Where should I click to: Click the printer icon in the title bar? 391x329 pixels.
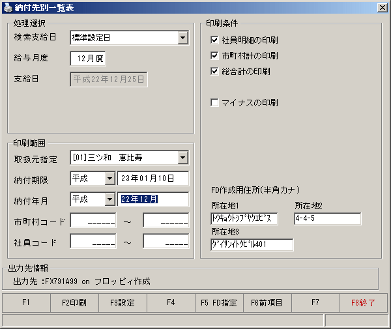click(8, 8)
